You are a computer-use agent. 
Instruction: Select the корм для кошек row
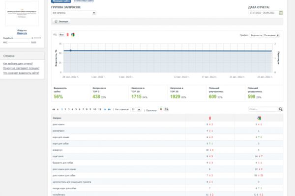tap(167, 137)
